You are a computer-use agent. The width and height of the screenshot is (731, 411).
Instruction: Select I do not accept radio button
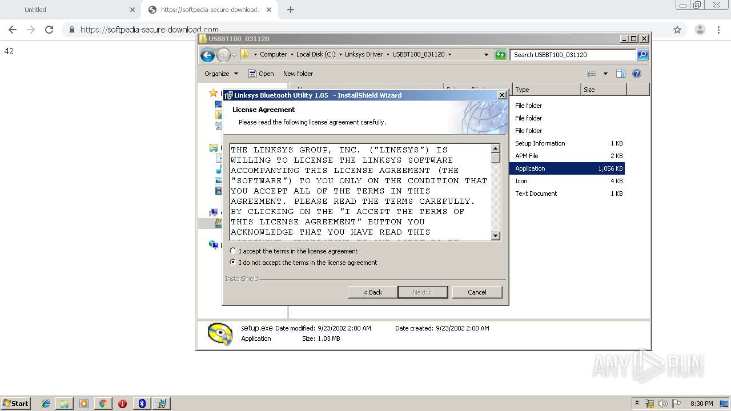[x=233, y=263]
